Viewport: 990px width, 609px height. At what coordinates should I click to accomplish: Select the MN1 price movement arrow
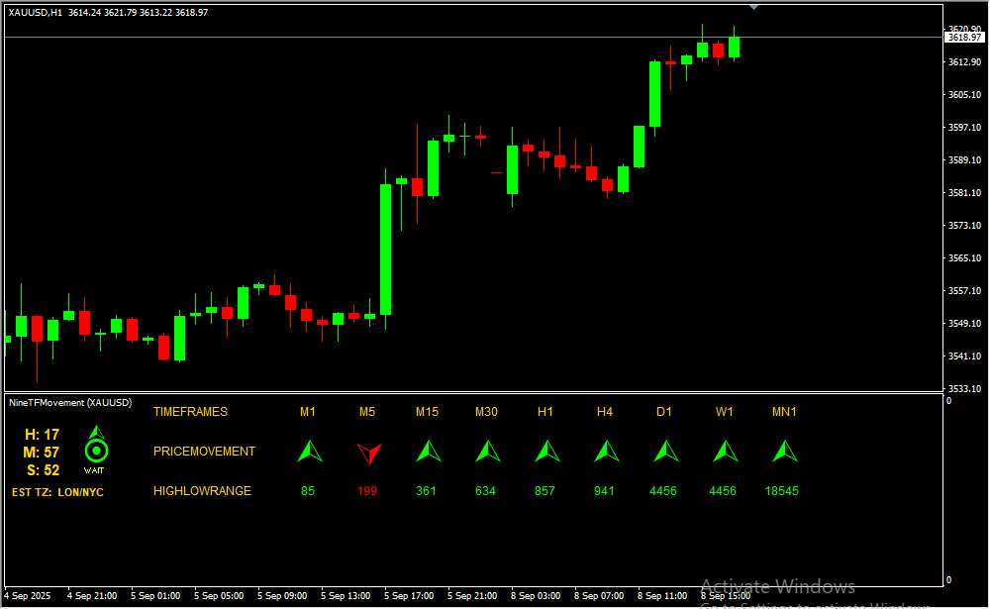tap(784, 452)
